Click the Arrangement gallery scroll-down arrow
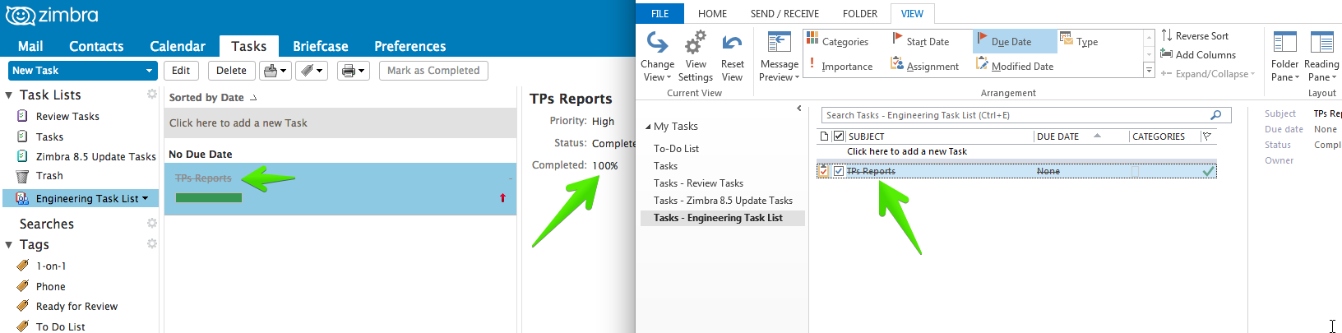Screen dimensions: 1342x333 (x=1149, y=54)
